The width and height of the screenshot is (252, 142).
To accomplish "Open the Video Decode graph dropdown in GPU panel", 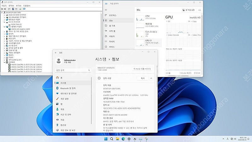I will coord(173,35).
